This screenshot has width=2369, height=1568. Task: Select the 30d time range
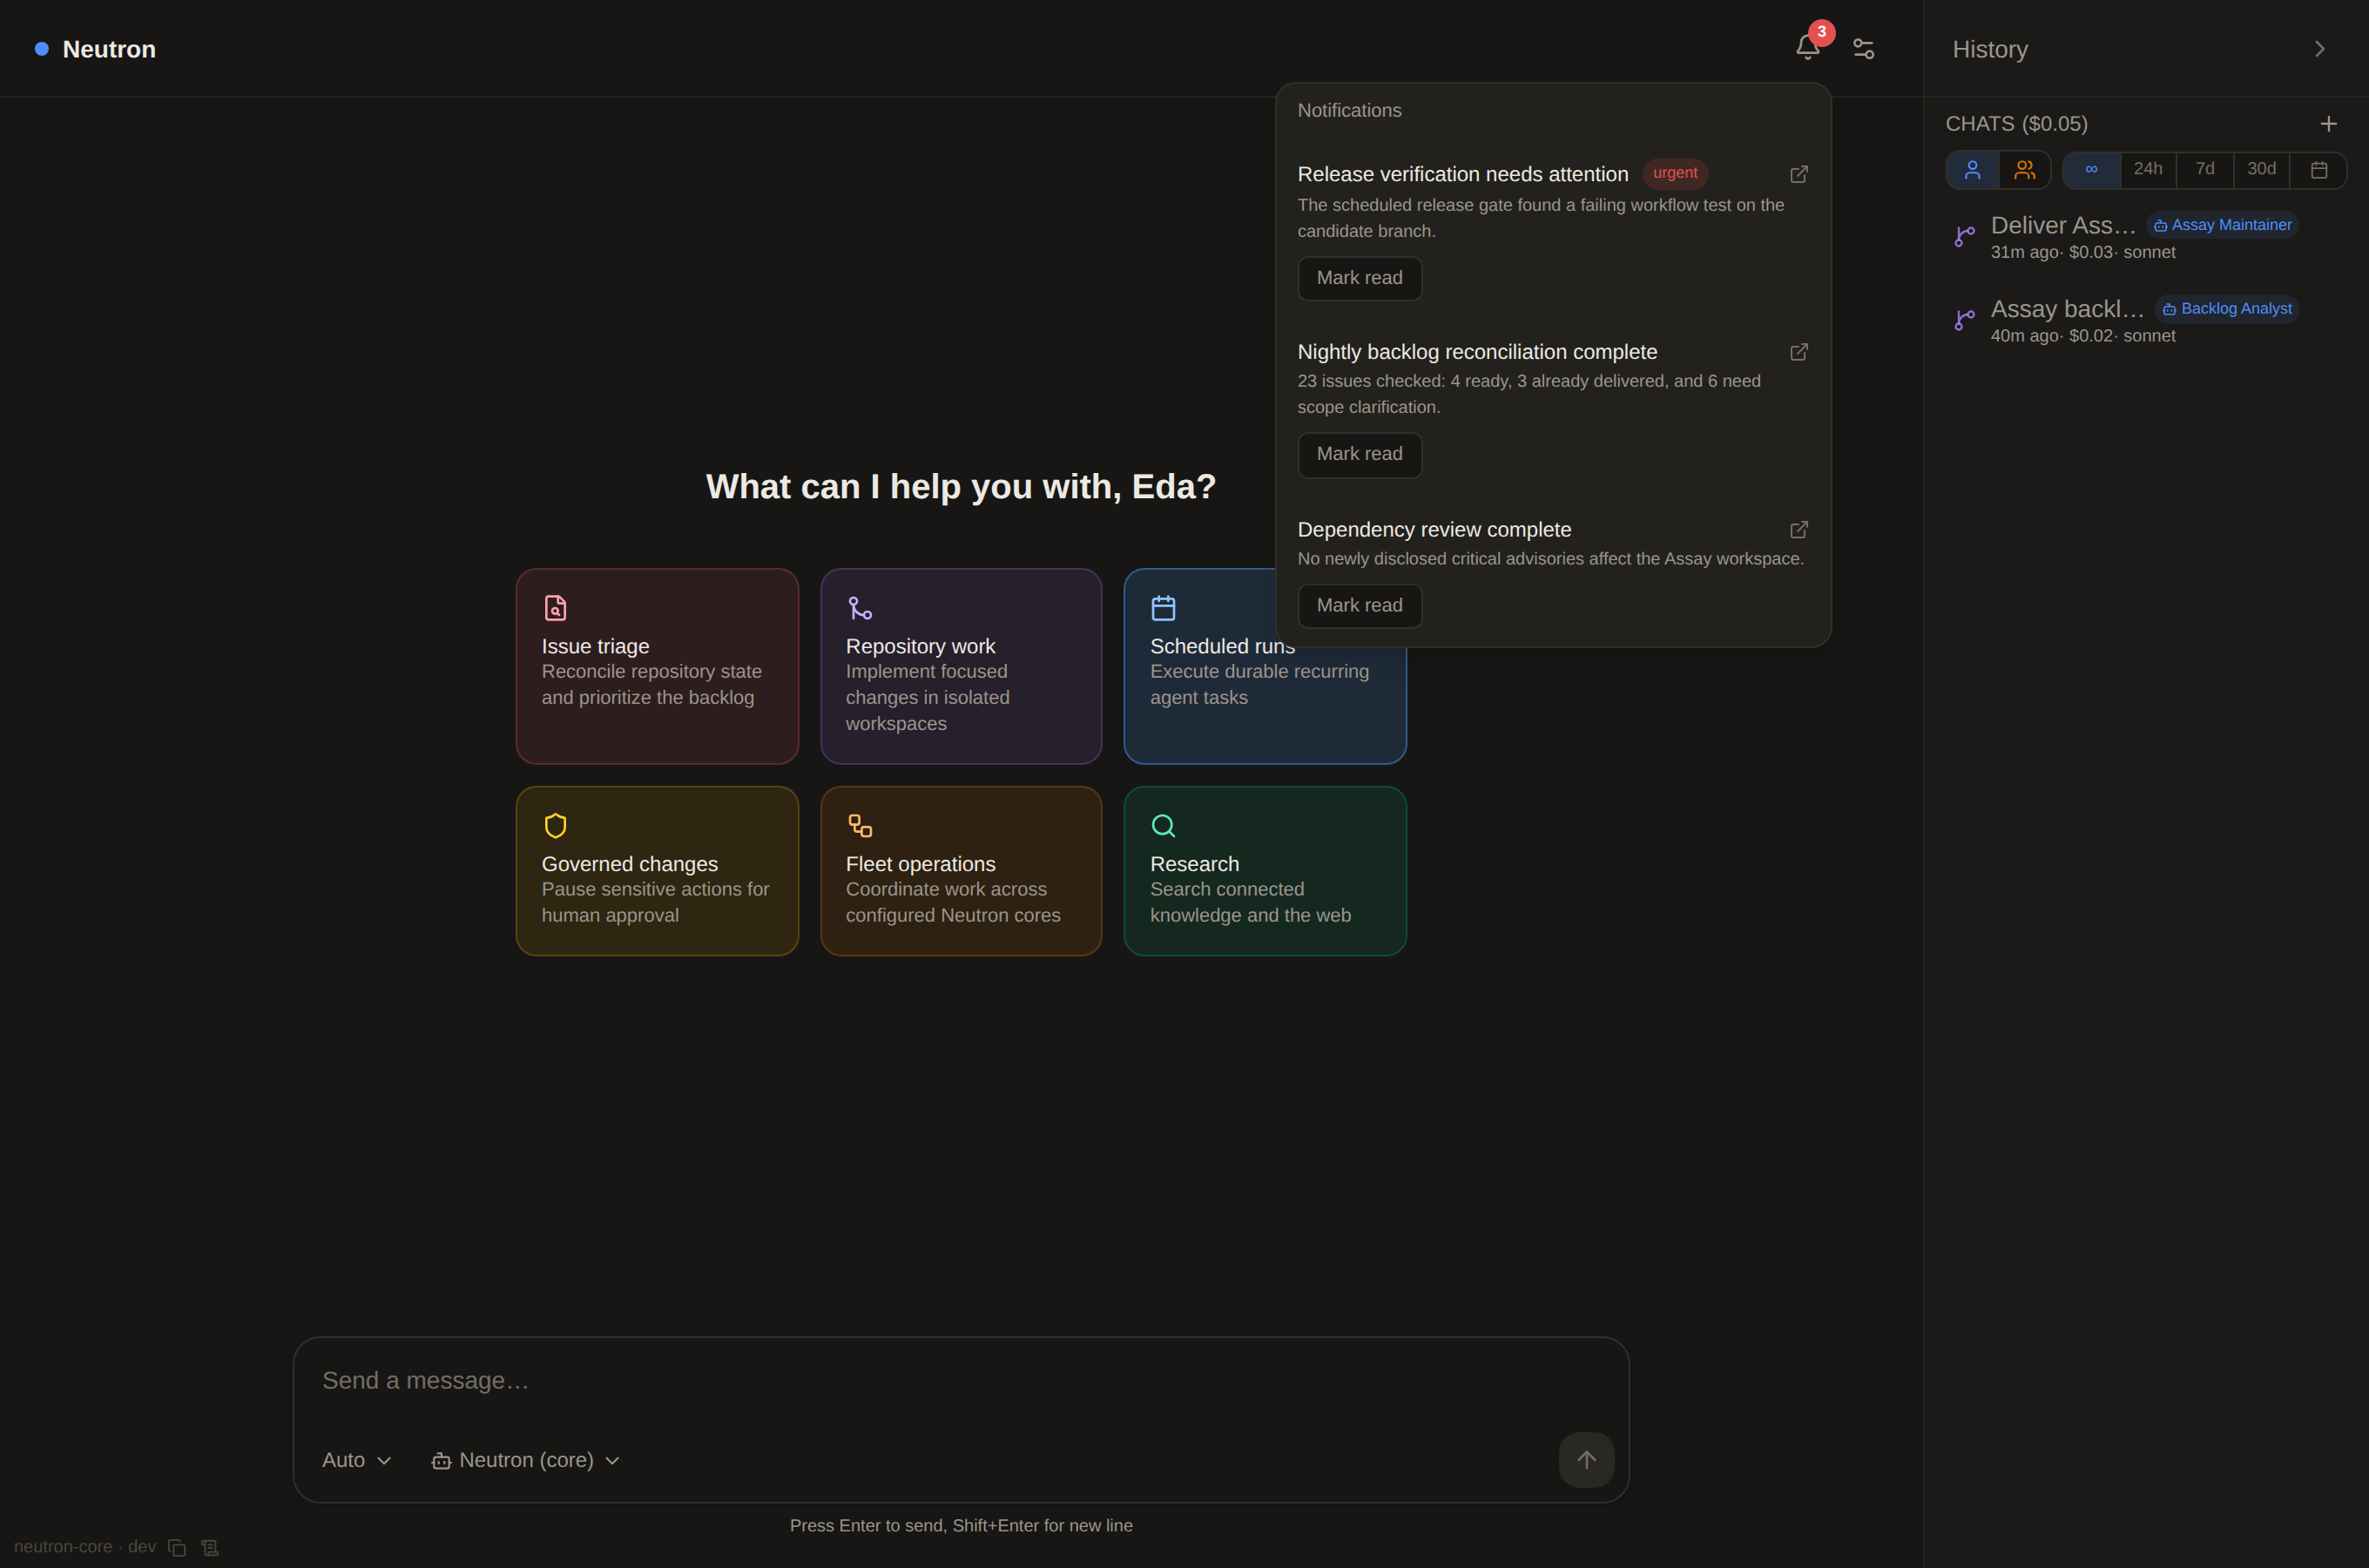2261,170
